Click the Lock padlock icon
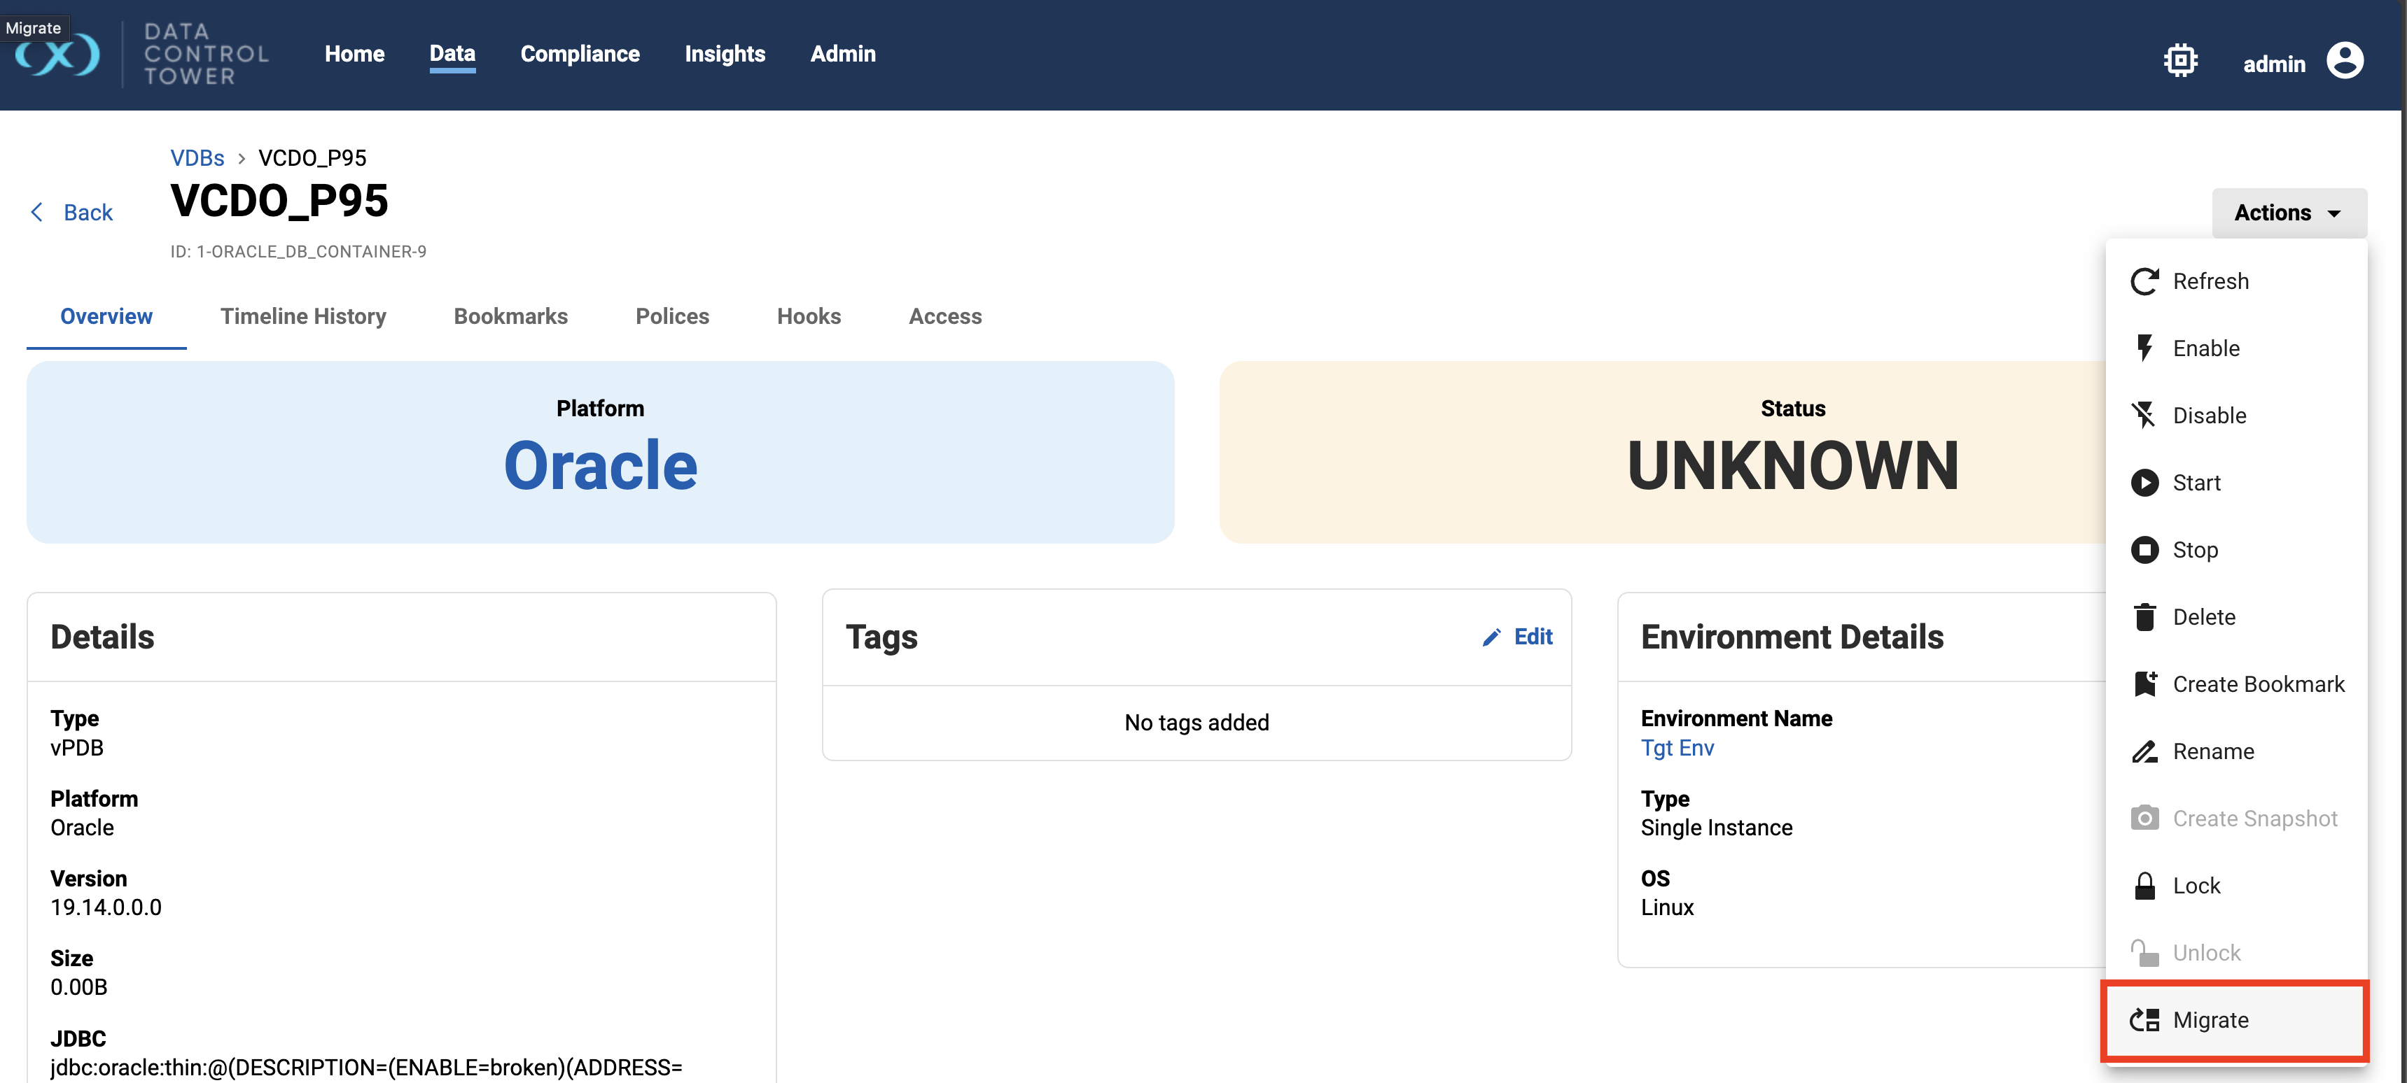 pos(2144,886)
